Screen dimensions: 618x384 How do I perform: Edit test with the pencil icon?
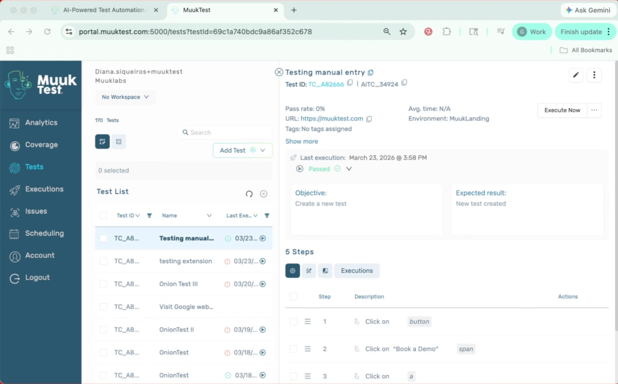[x=576, y=75]
